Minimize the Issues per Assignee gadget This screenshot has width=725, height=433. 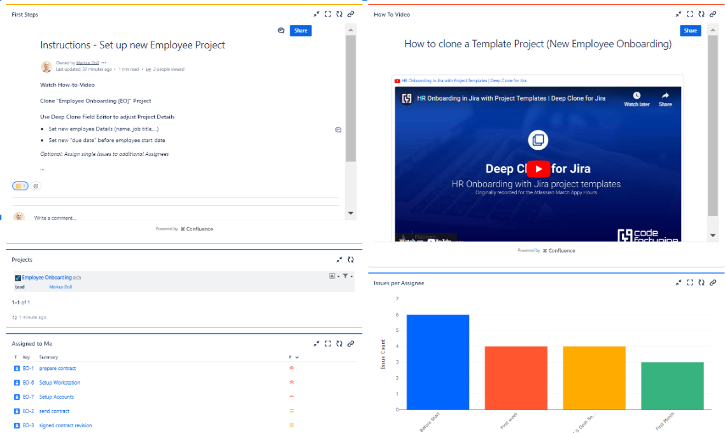pyautogui.click(x=678, y=282)
